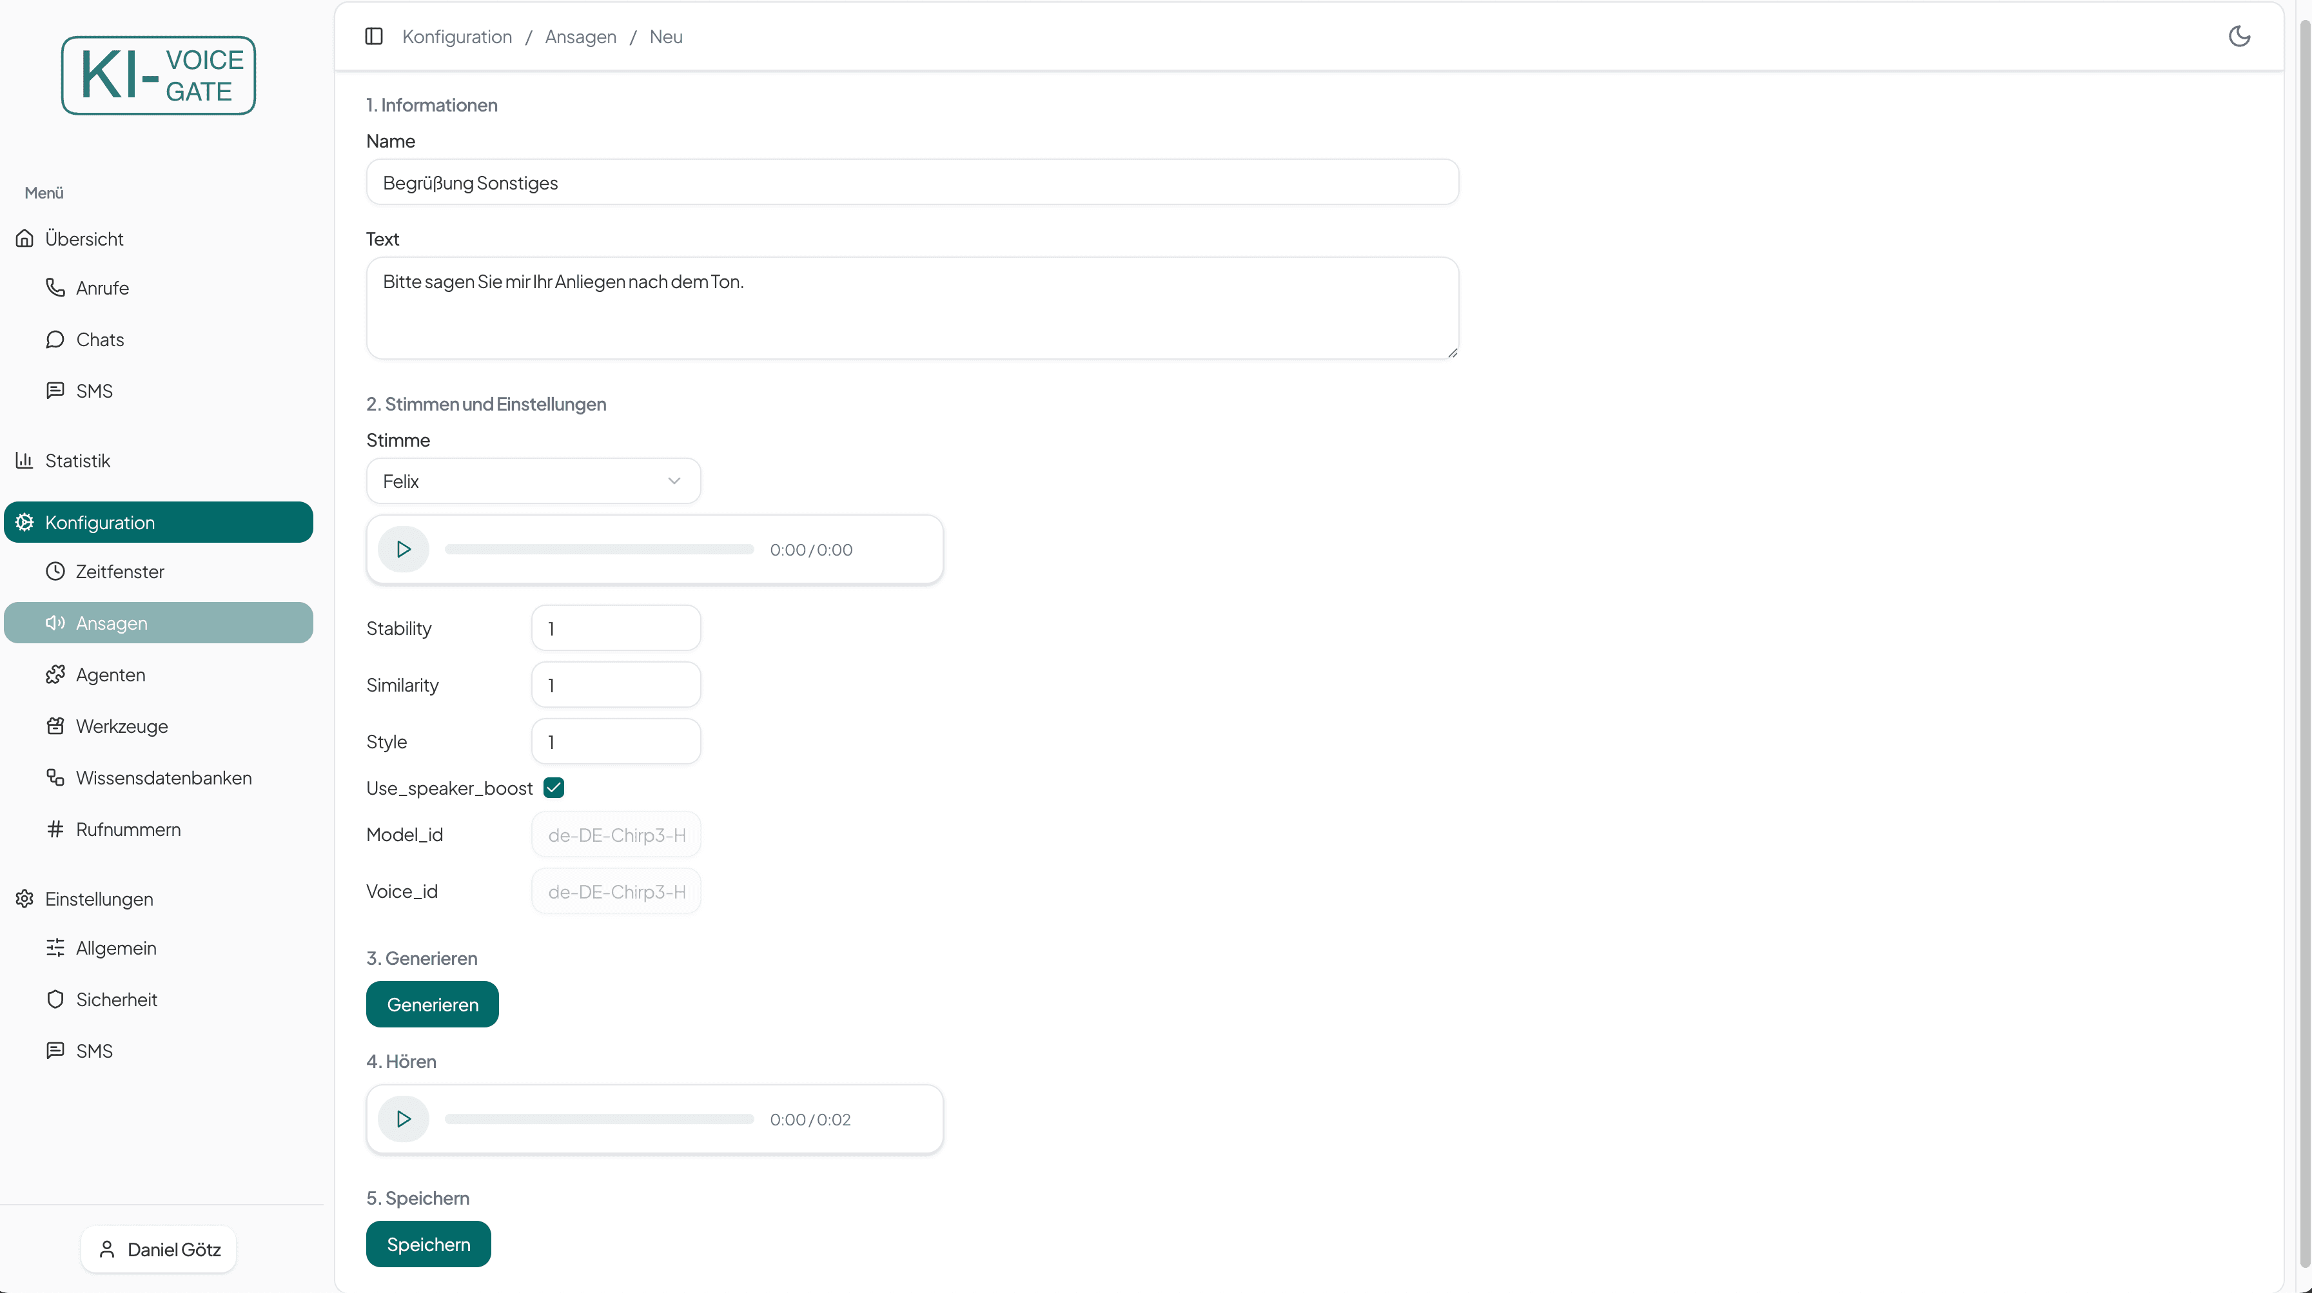
Task: Collapse sidebar using panel icon
Action: pyautogui.click(x=374, y=36)
